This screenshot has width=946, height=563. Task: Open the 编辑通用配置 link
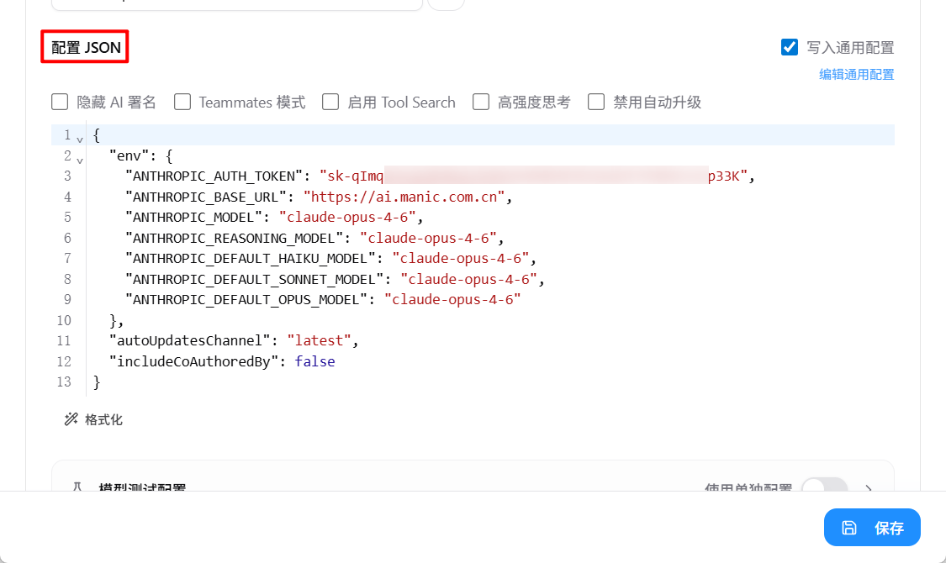click(856, 75)
